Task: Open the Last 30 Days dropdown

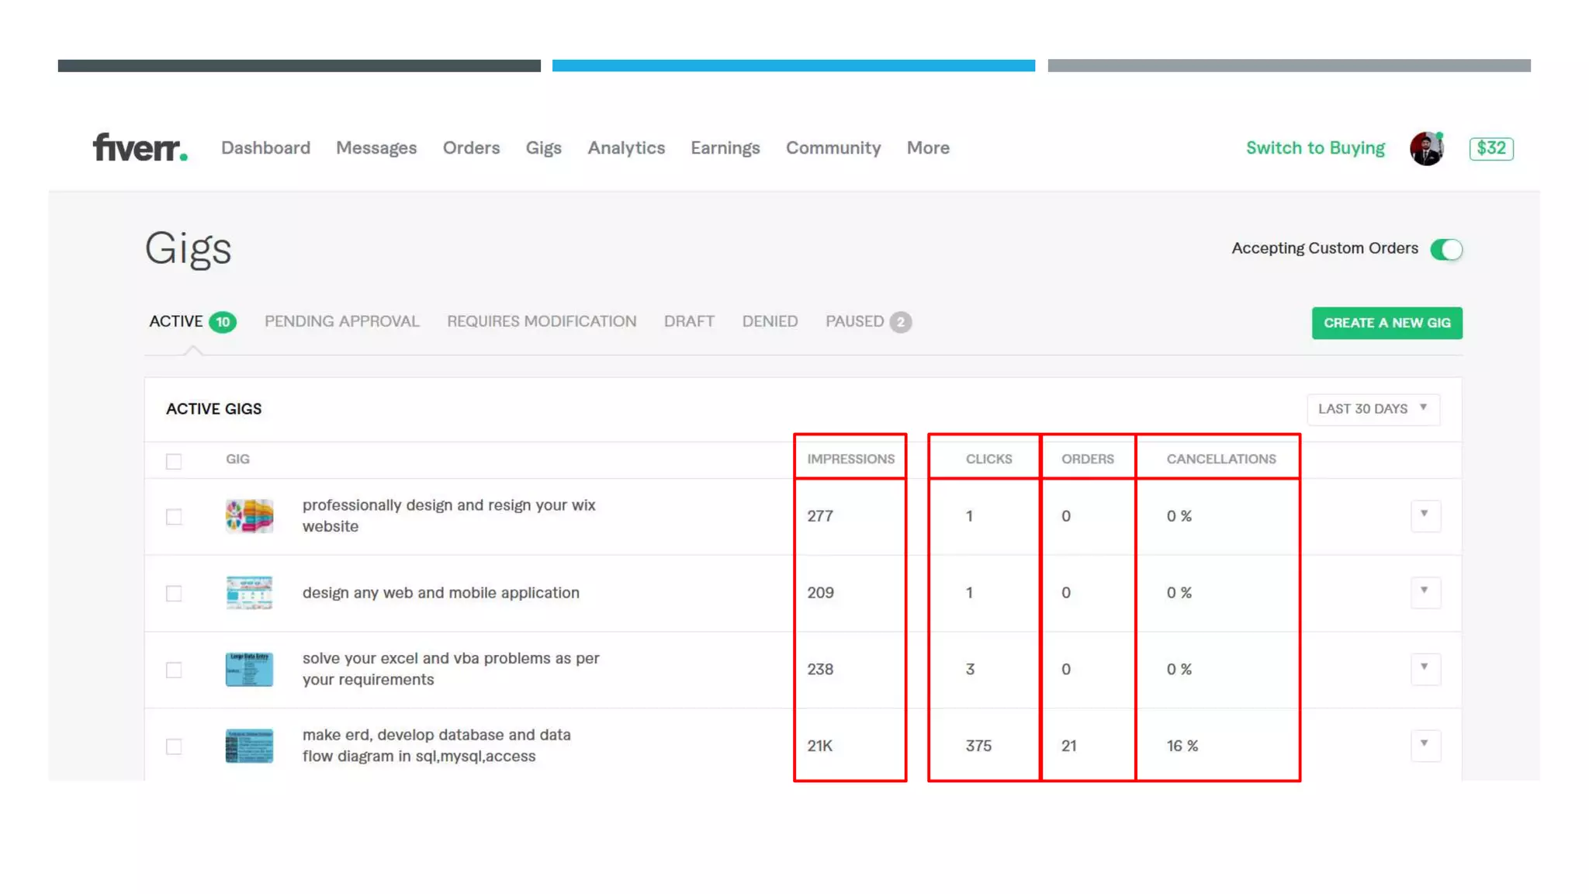Action: click(x=1373, y=409)
